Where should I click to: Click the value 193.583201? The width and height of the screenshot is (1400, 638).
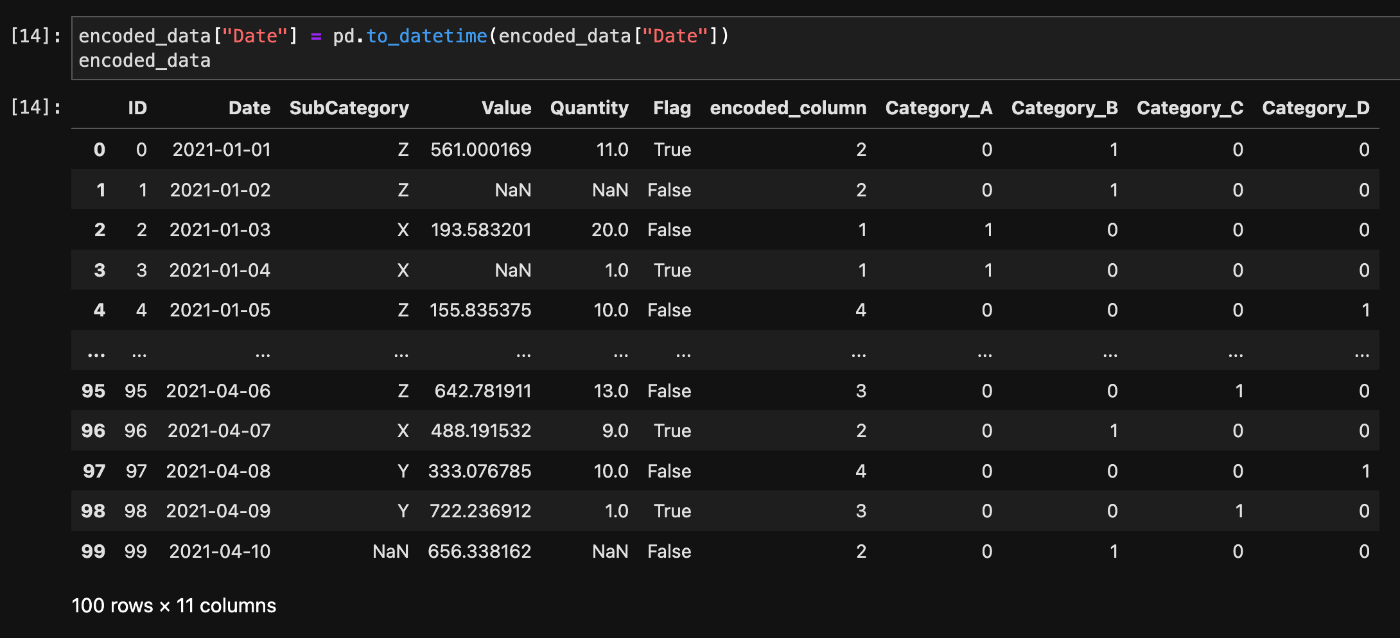pos(481,230)
